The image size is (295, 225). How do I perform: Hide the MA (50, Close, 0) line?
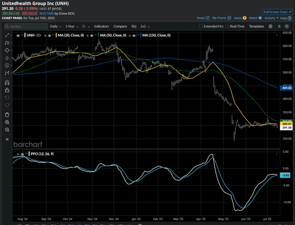tap(92, 36)
